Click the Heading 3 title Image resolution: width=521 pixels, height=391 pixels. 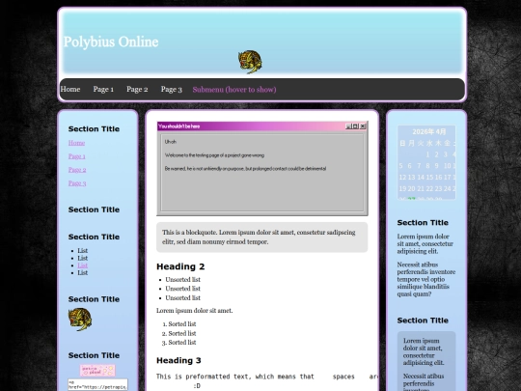[178, 360]
